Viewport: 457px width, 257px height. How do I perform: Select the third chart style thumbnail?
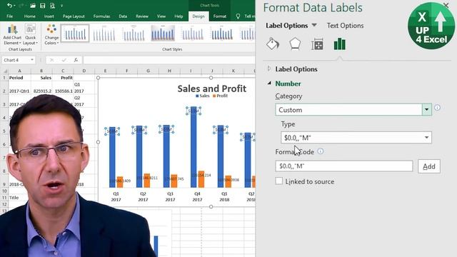134,34
